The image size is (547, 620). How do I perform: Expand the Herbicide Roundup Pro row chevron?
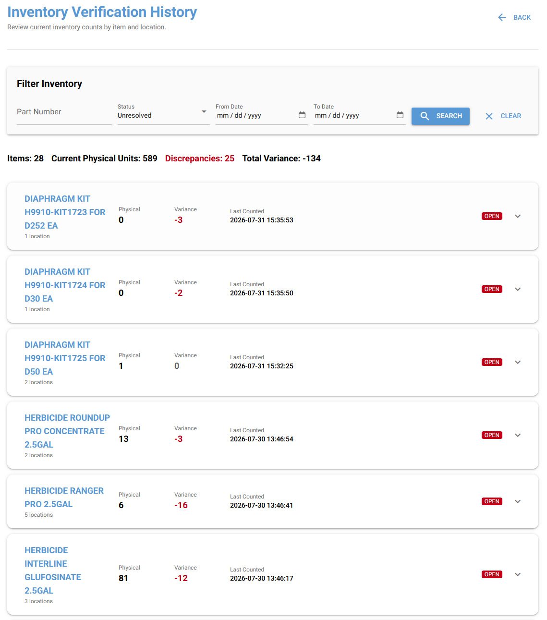click(x=518, y=435)
